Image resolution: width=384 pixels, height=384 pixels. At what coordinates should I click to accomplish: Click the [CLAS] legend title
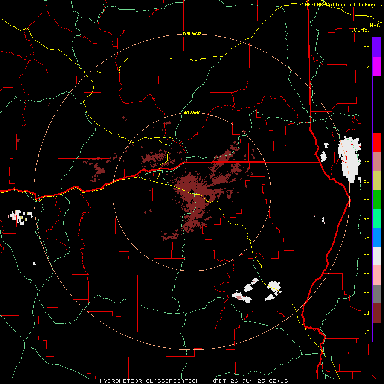[x=361, y=29]
